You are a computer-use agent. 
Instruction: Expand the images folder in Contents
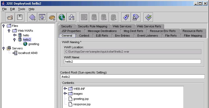tap(65, 93)
